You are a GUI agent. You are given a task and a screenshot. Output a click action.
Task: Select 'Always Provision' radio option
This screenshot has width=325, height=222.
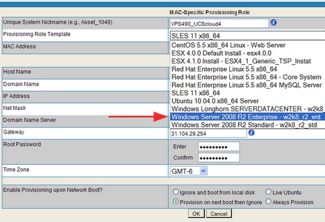coord(268,202)
